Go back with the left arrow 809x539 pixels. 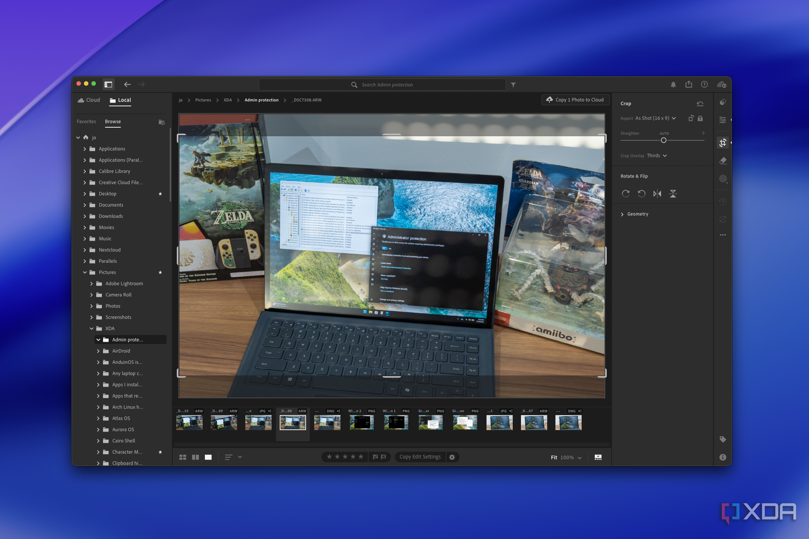127,85
